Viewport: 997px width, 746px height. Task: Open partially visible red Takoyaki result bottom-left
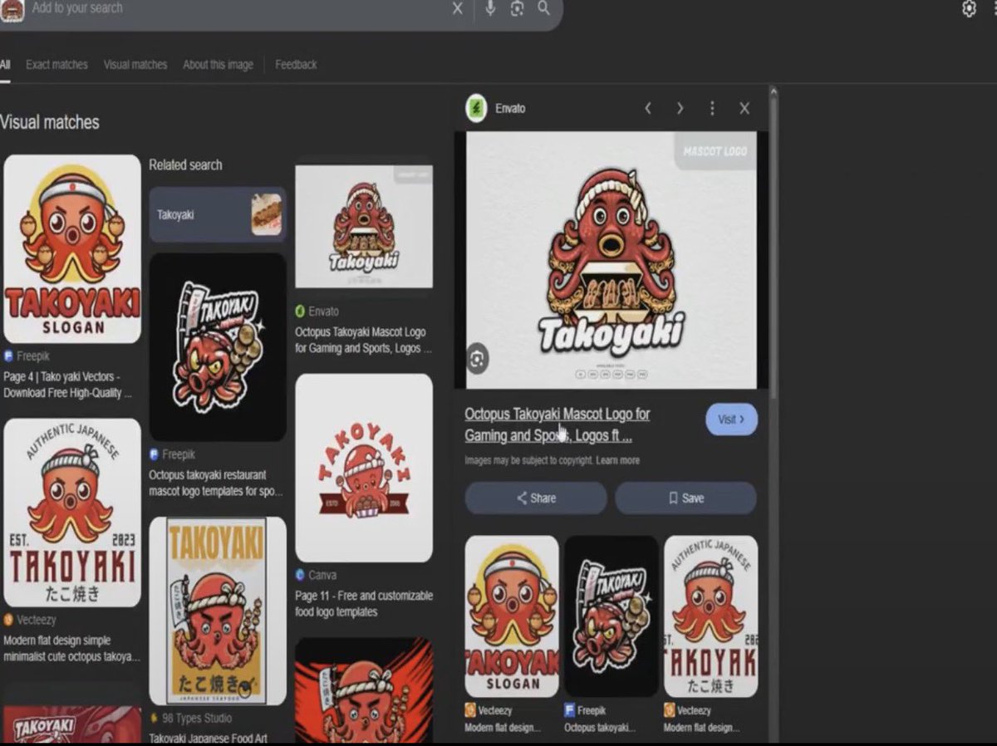(72, 724)
